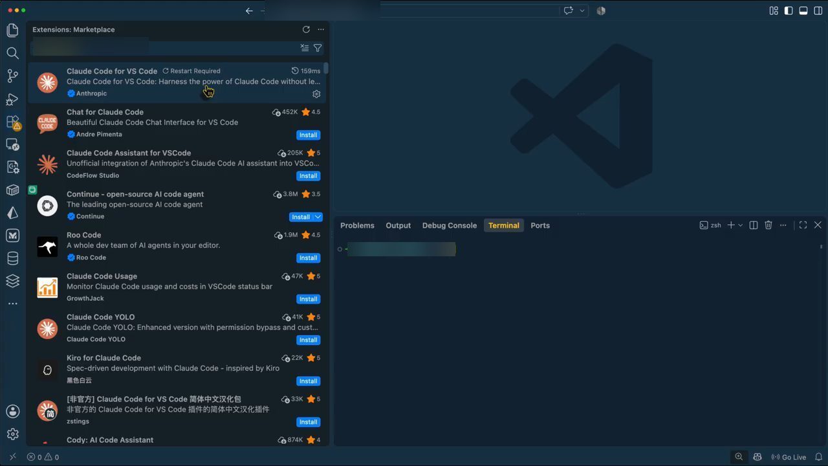Screen dimensions: 828x466
Task: Toggle the secondary side bar layout button
Action: pos(818,10)
